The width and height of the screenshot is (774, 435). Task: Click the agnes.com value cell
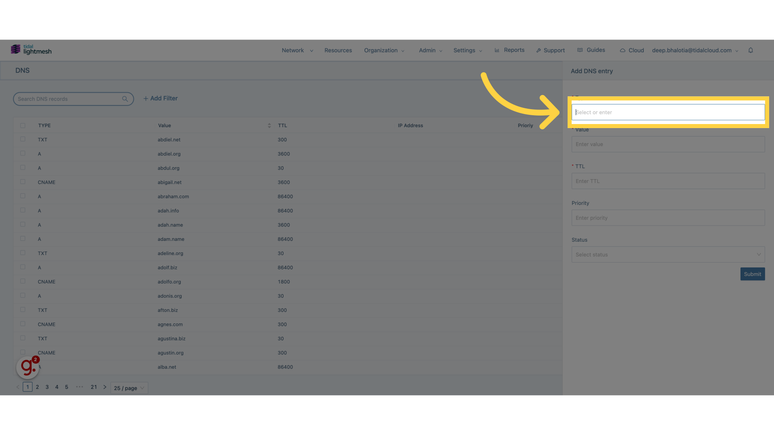170,325
